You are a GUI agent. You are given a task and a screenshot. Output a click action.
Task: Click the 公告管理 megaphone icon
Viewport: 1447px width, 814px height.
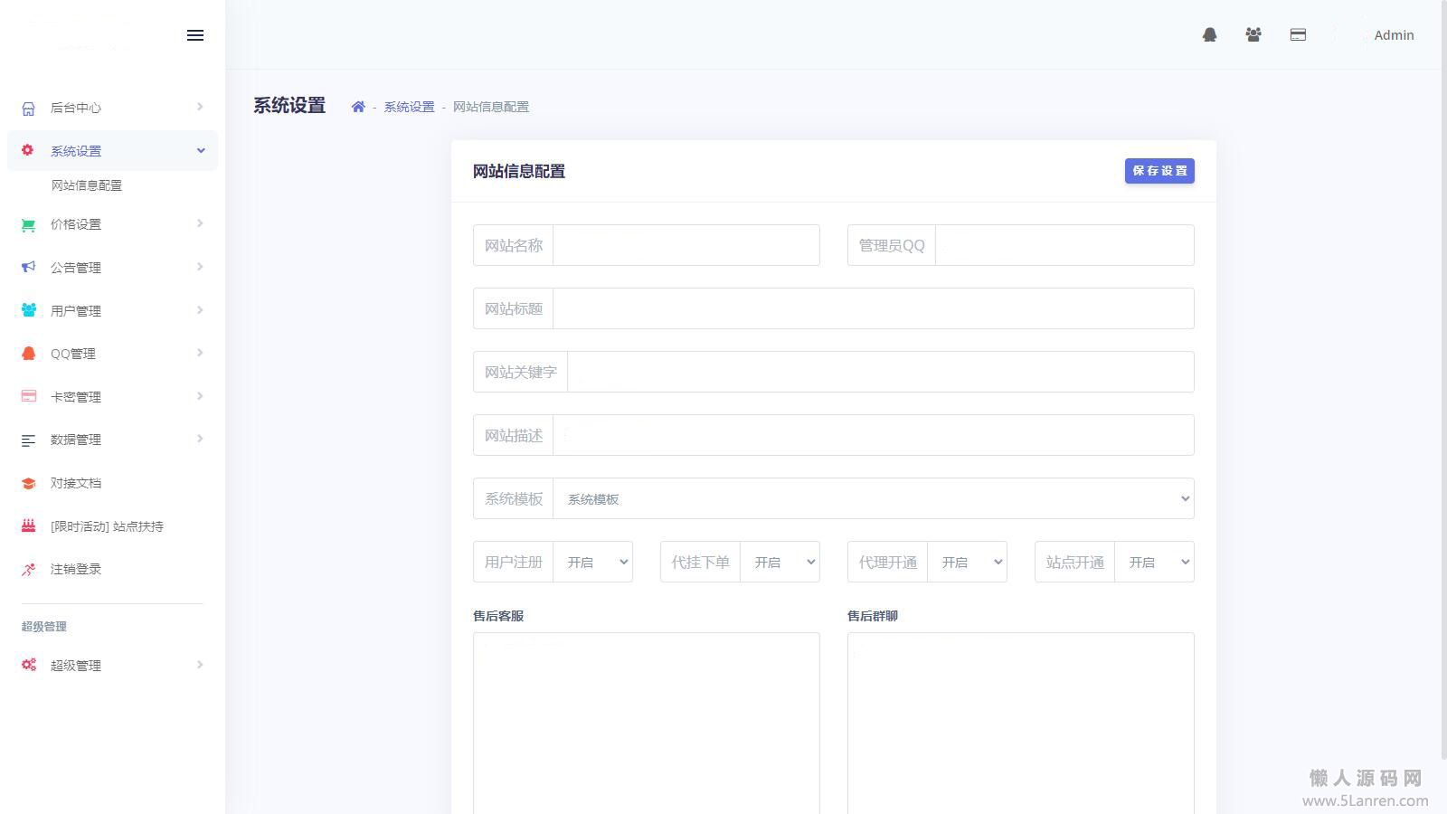[x=28, y=267]
